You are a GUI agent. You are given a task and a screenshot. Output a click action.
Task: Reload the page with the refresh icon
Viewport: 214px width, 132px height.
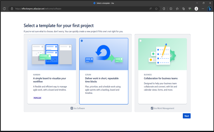tap(4, 9)
